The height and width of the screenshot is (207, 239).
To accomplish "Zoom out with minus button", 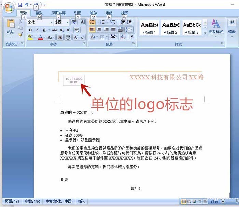I will [x=223, y=202].
